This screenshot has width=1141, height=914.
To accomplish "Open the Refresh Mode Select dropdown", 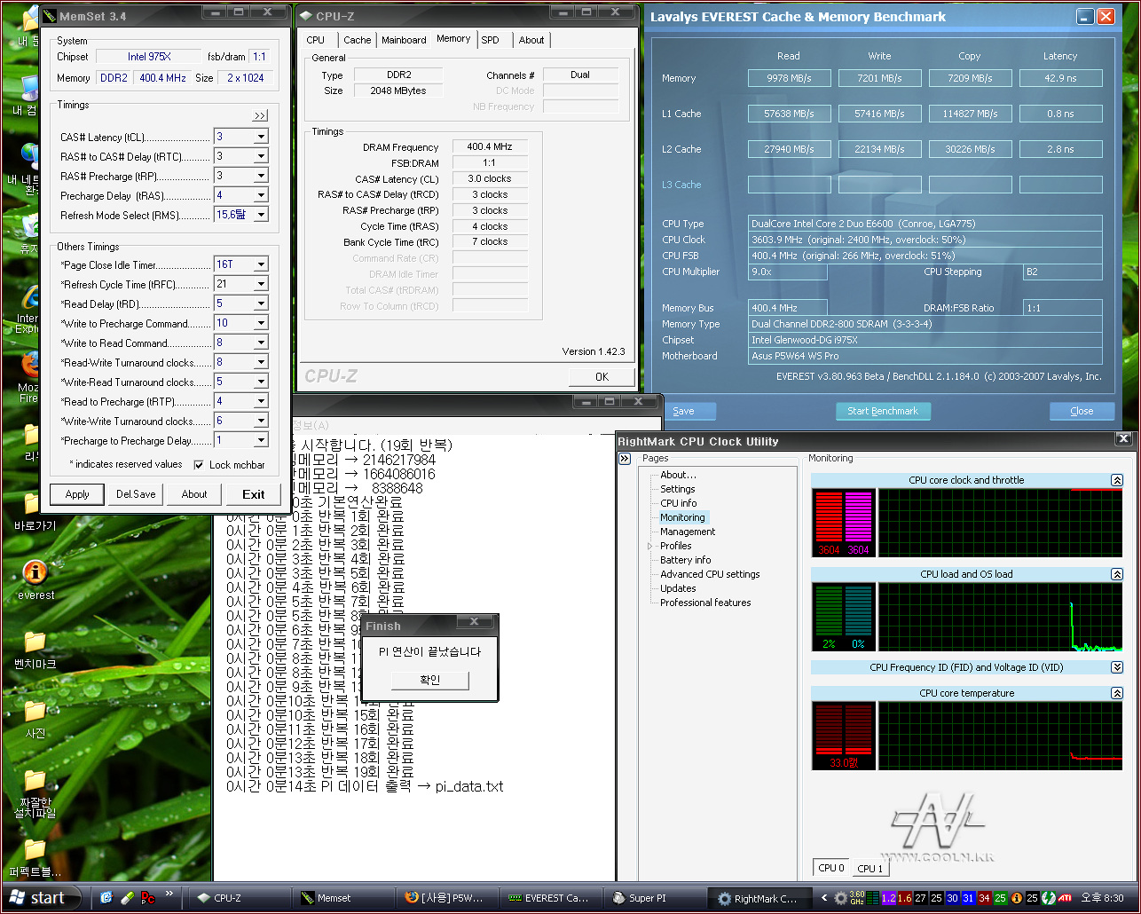I will (x=261, y=215).
